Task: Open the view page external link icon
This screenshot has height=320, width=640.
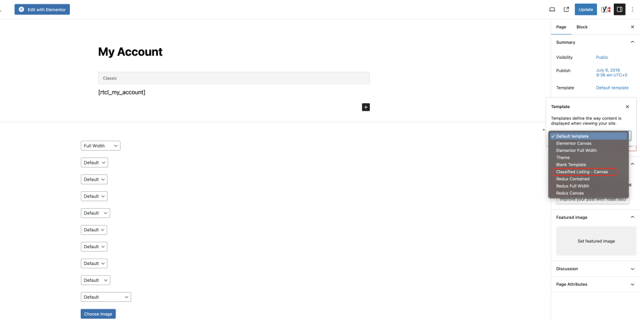Action: pos(566,9)
